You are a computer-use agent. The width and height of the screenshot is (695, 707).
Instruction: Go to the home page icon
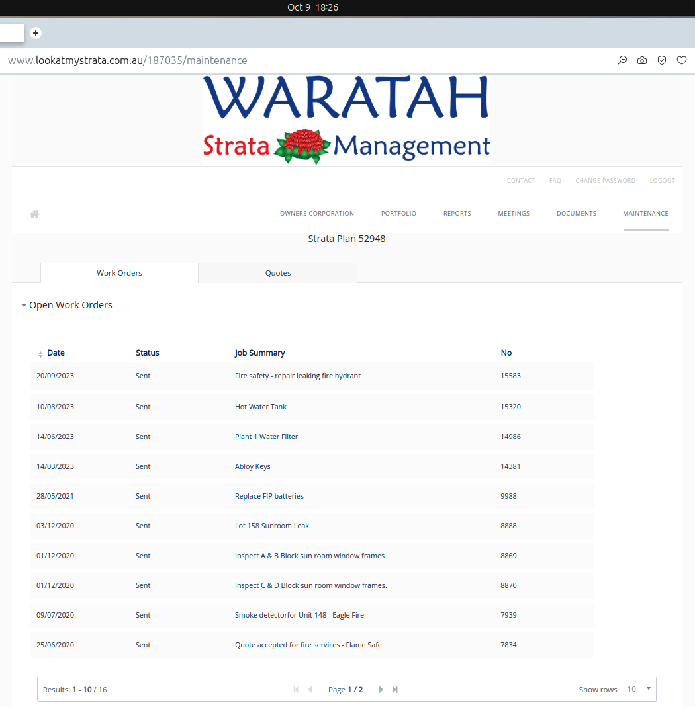(x=34, y=214)
